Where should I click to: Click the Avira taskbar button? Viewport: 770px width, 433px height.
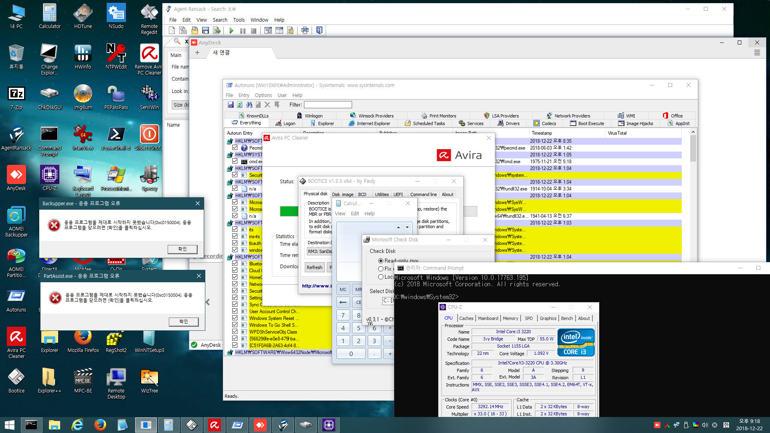tap(214, 425)
